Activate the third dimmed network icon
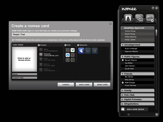The height and width of the screenshot is (122, 163). (95, 51)
